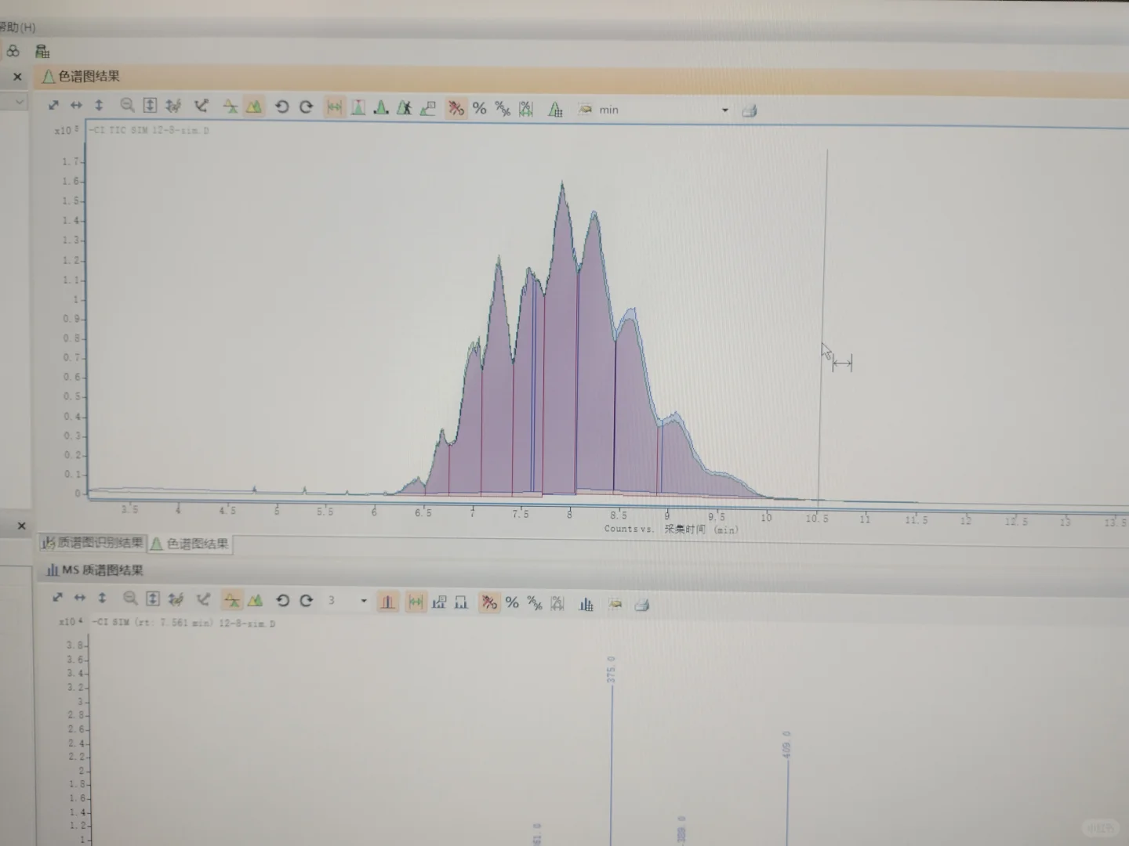Open the 帮助(H) menu
The height and width of the screenshot is (846, 1129).
coord(17,27)
